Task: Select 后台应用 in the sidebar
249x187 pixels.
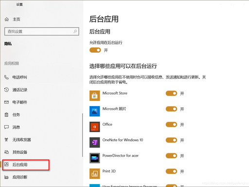Action: (x=20, y=165)
